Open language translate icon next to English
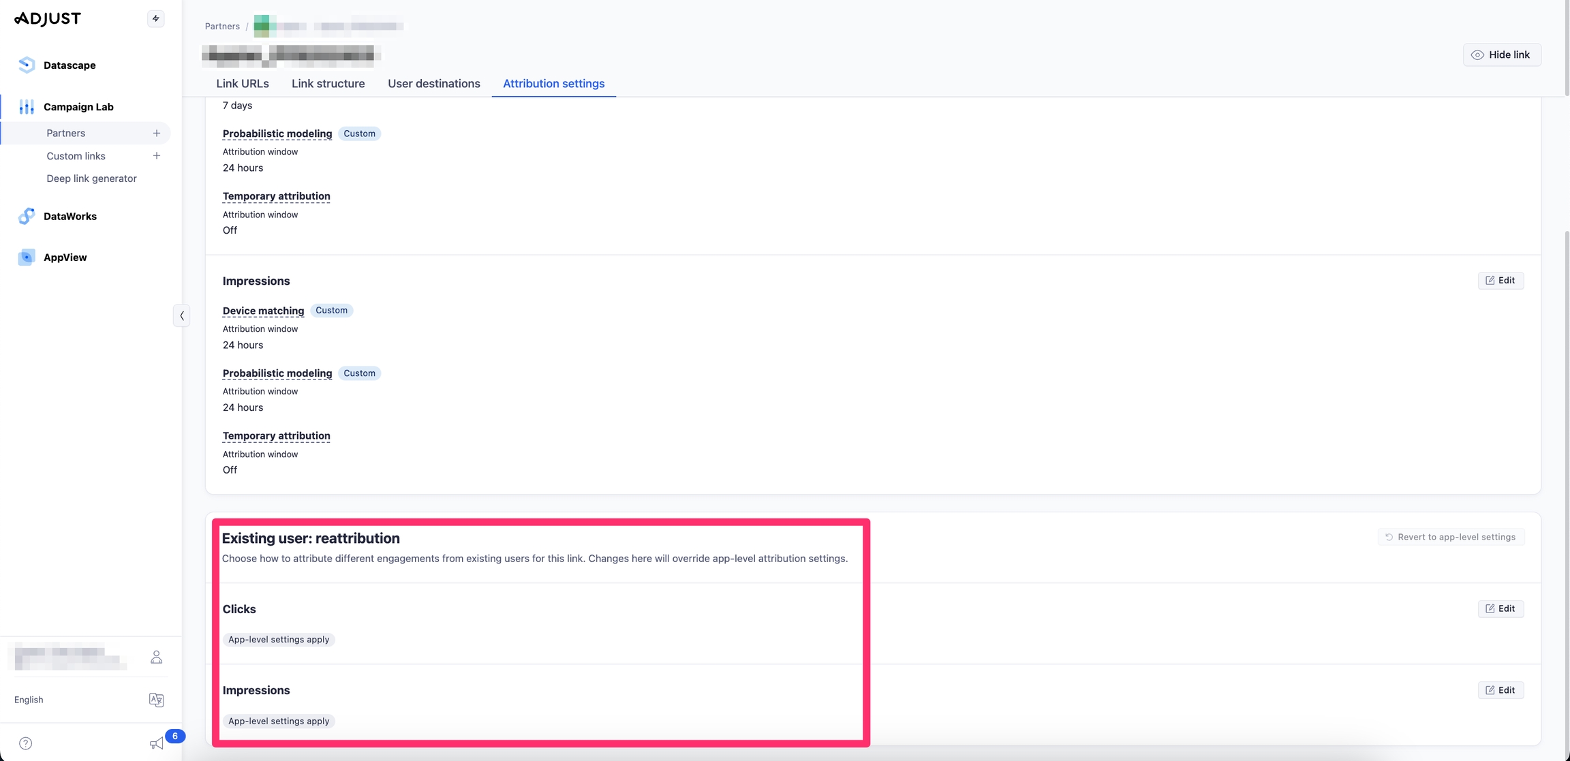The image size is (1570, 761). pyautogui.click(x=156, y=700)
